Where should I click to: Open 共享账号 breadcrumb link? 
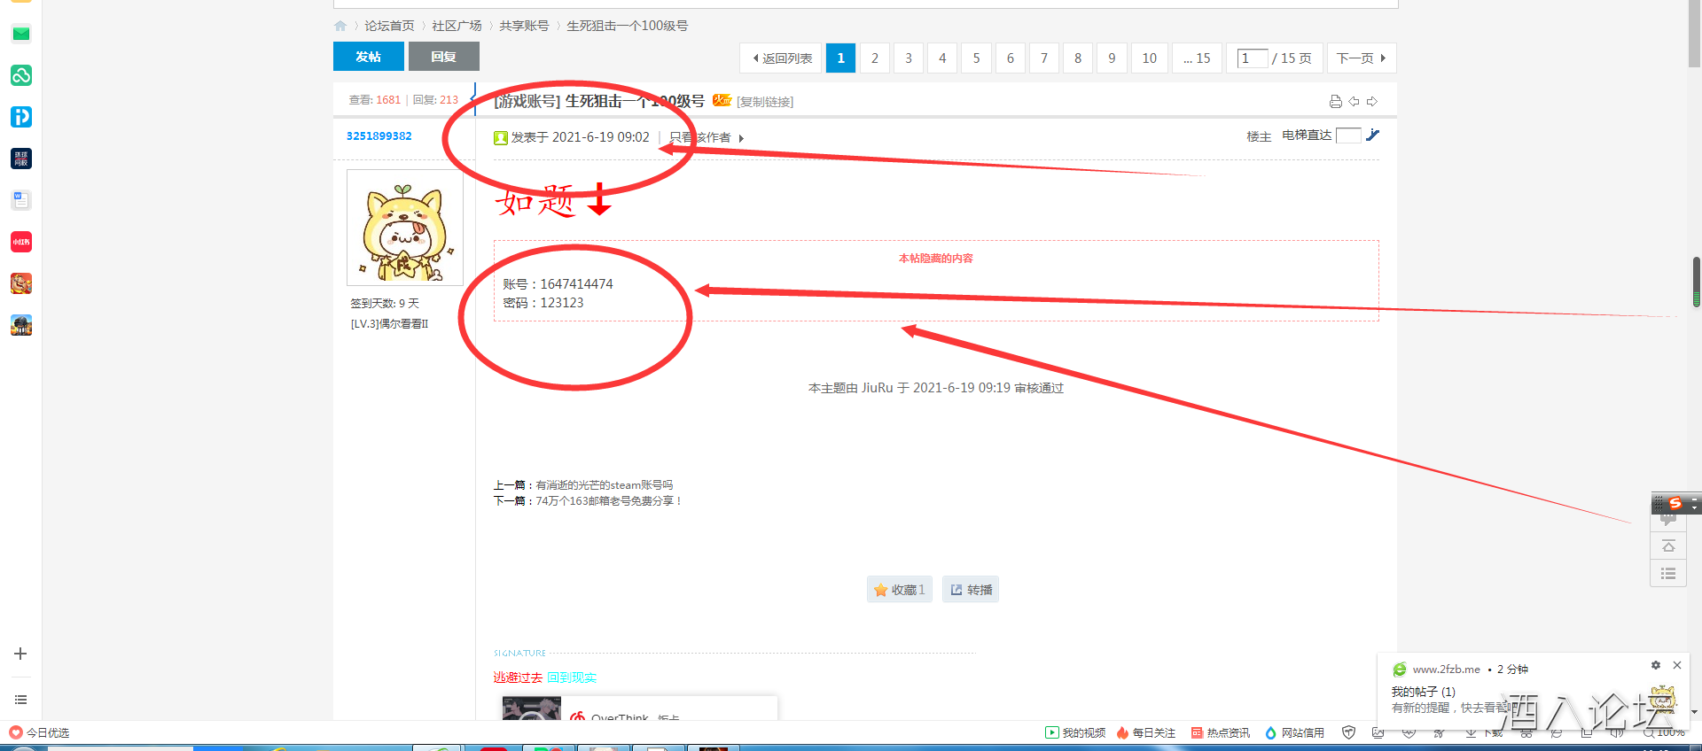point(525,26)
